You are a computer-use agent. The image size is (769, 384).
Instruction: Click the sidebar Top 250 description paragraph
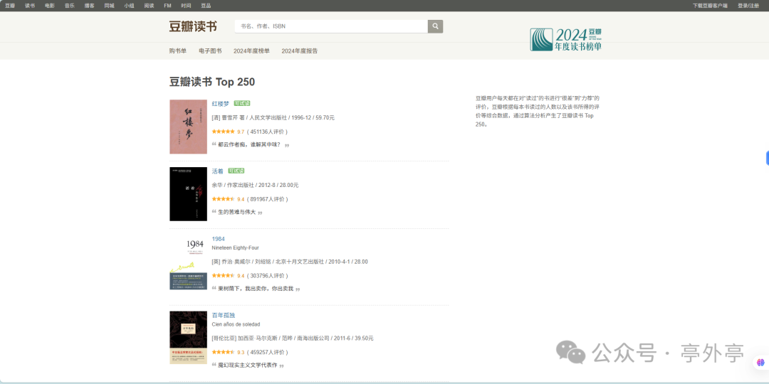click(538, 111)
